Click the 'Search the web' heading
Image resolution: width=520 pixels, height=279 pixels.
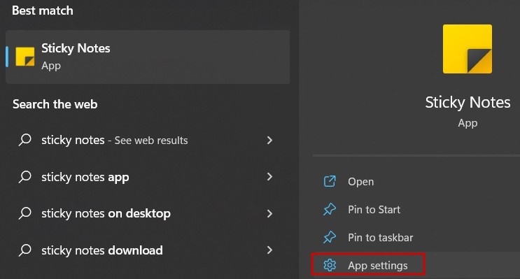pyautogui.click(x=55, y=104)
